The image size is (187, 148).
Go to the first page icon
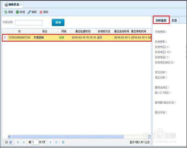coord(18,142)
